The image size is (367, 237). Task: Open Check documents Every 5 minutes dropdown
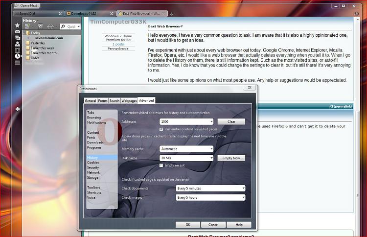pyautogui.click(x=210, y=189)
